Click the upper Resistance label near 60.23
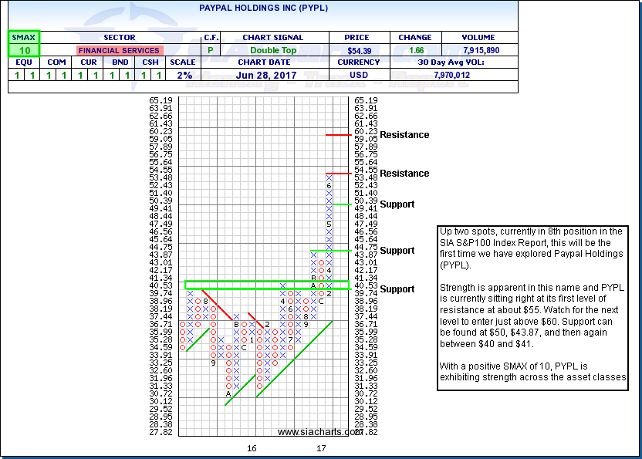 coord(404,135)
